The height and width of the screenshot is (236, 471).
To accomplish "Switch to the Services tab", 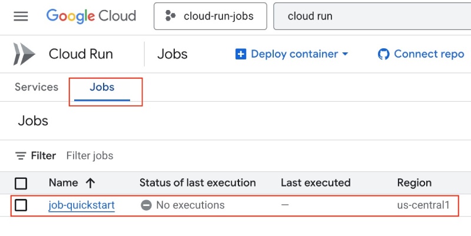I will click(x=37, y=87).
